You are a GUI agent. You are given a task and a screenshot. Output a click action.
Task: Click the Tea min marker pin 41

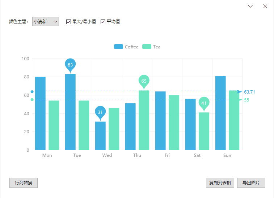coord(204,103)
